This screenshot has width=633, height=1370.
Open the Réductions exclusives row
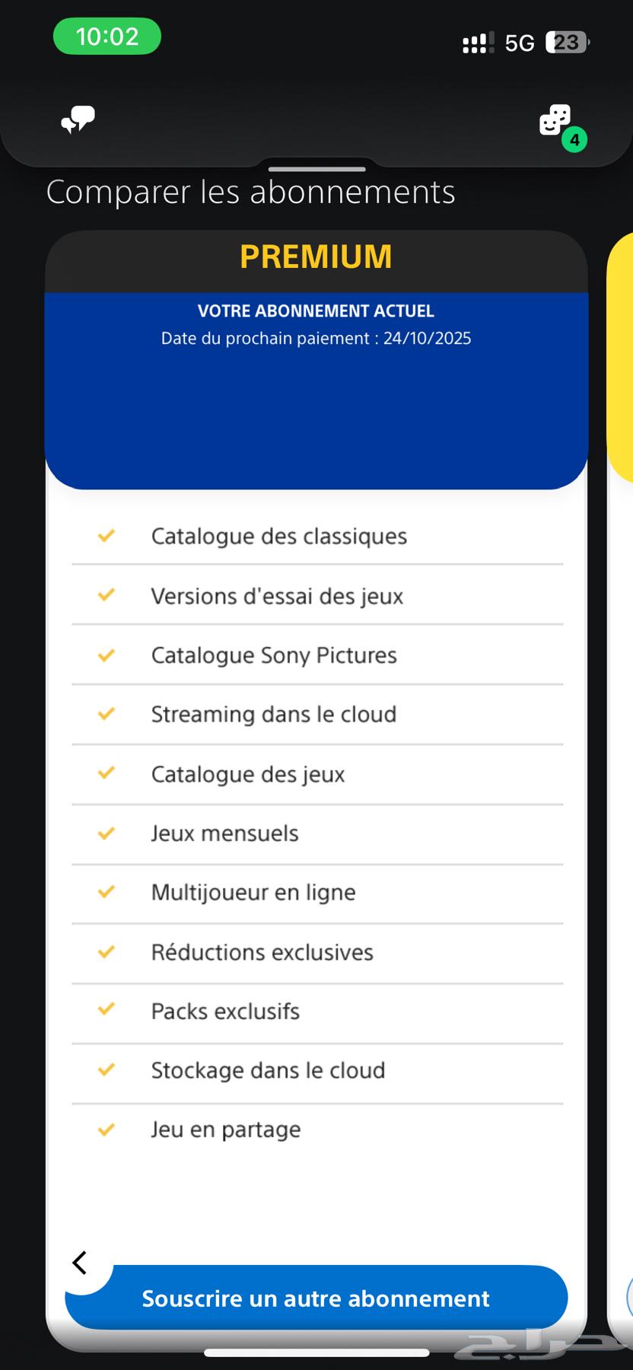(x=317, y=952)
